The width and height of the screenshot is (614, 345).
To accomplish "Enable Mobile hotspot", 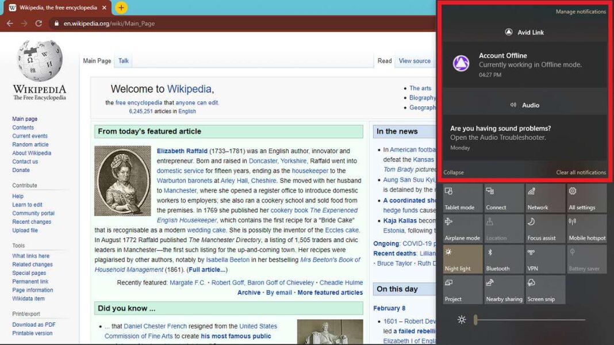I will 587,228.
